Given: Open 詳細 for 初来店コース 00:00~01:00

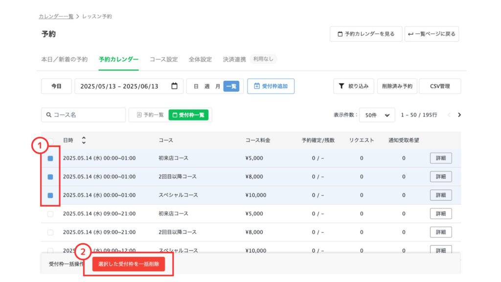Looking at the screenshot, I should click(441, 158).
